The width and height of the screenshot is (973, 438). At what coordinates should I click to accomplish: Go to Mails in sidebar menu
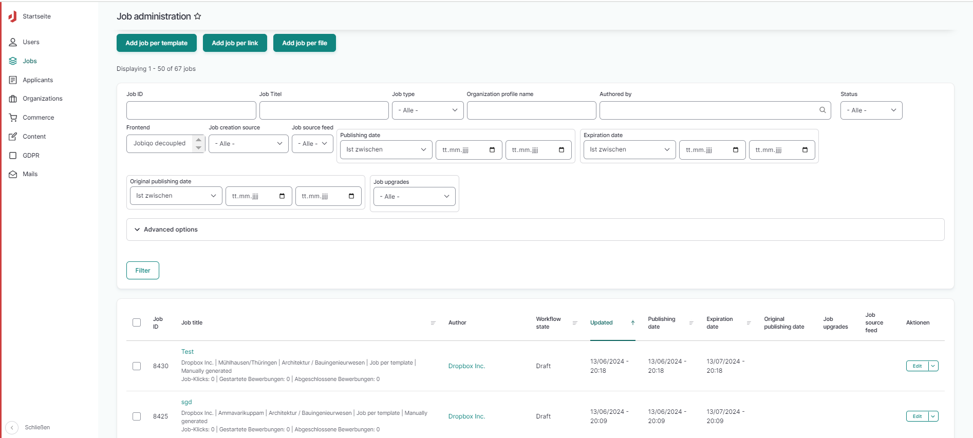point(30,174)
